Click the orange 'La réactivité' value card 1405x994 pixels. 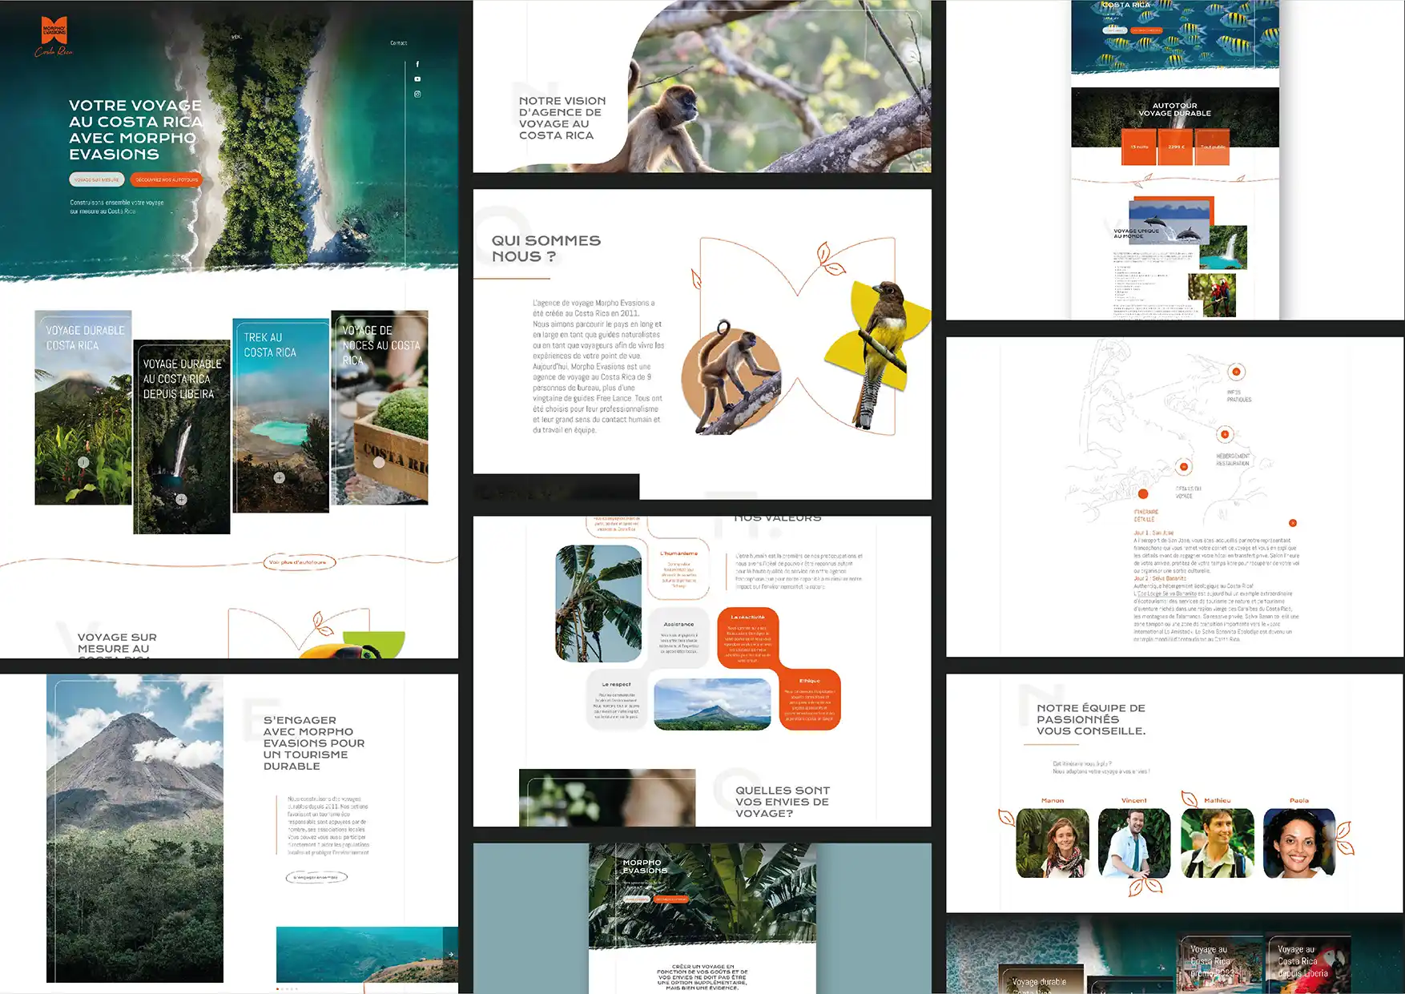click(747, 638)
